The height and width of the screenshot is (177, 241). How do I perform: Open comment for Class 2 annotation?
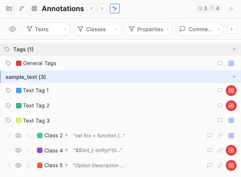[x=210, y=136]
